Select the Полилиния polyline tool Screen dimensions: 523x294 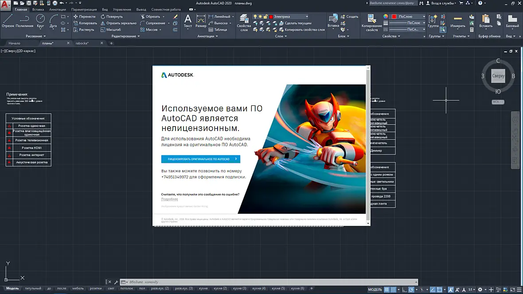24,21
